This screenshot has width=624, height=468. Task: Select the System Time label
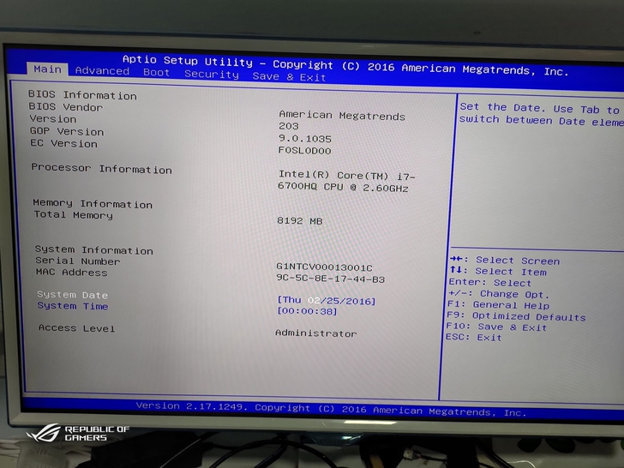[72, 306]
